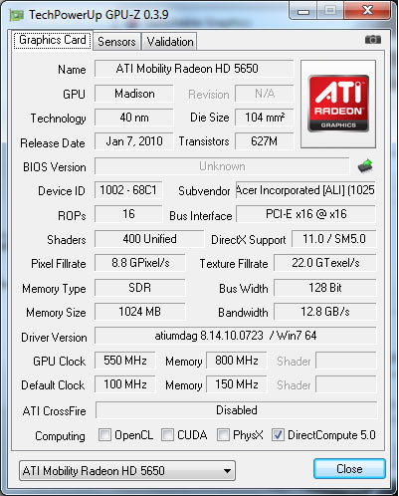Click the BIOS Version field showing Unknown

[x=222, y=166]
